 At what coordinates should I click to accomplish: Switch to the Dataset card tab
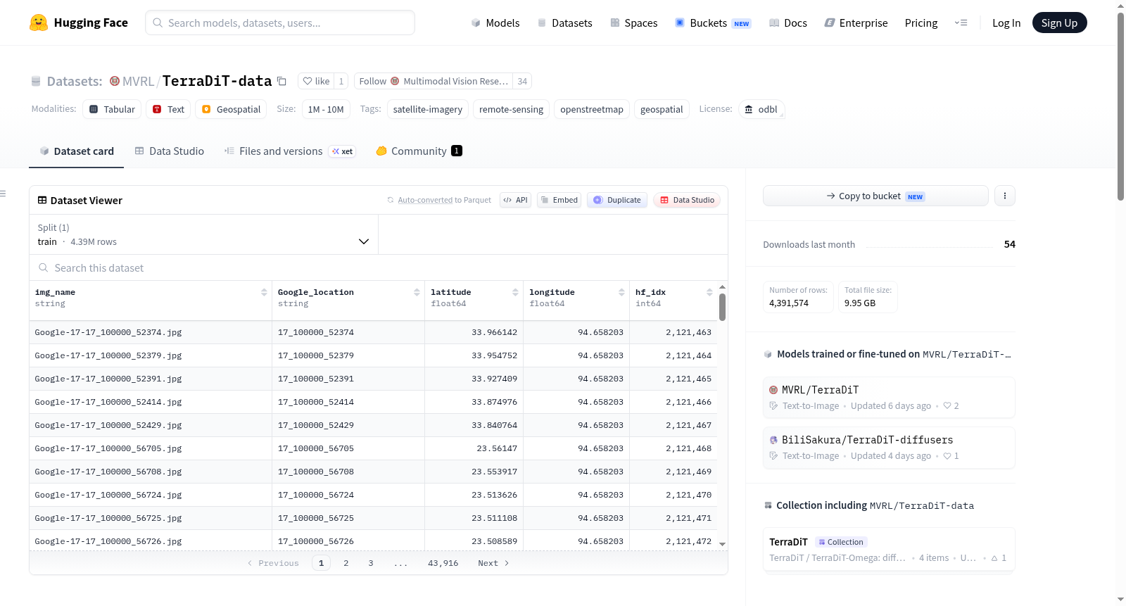pyautogui.click(x=77, y=151)
